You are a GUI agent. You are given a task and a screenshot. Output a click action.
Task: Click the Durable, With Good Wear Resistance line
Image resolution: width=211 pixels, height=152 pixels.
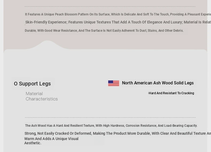click(104, 31)
